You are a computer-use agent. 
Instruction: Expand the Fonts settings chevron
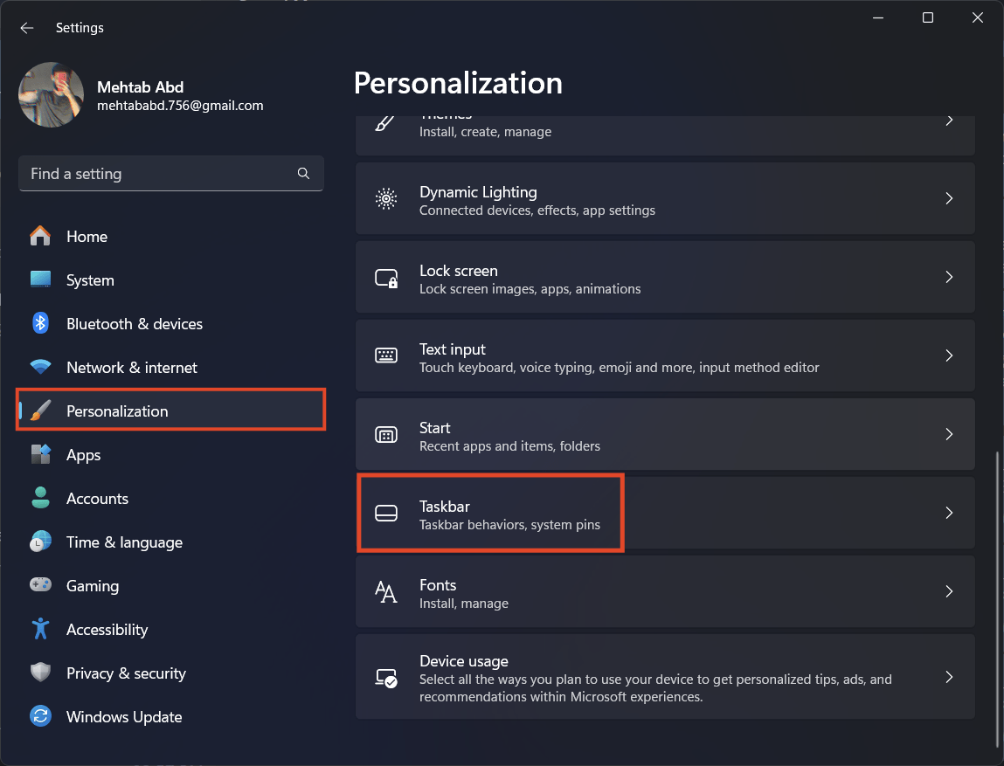[949, 591]
